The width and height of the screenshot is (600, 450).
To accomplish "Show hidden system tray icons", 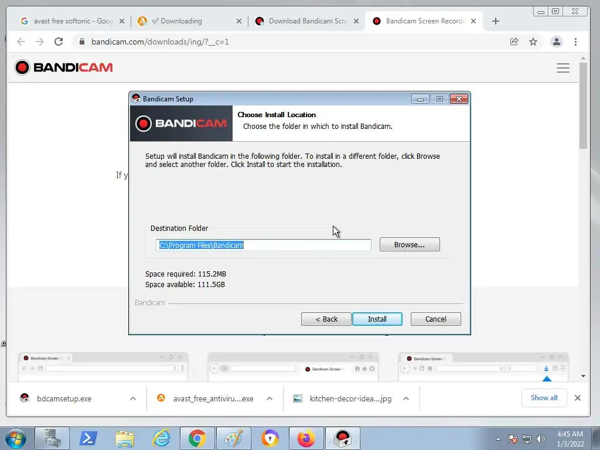I will pyautogui.click(x=498, y=439).
